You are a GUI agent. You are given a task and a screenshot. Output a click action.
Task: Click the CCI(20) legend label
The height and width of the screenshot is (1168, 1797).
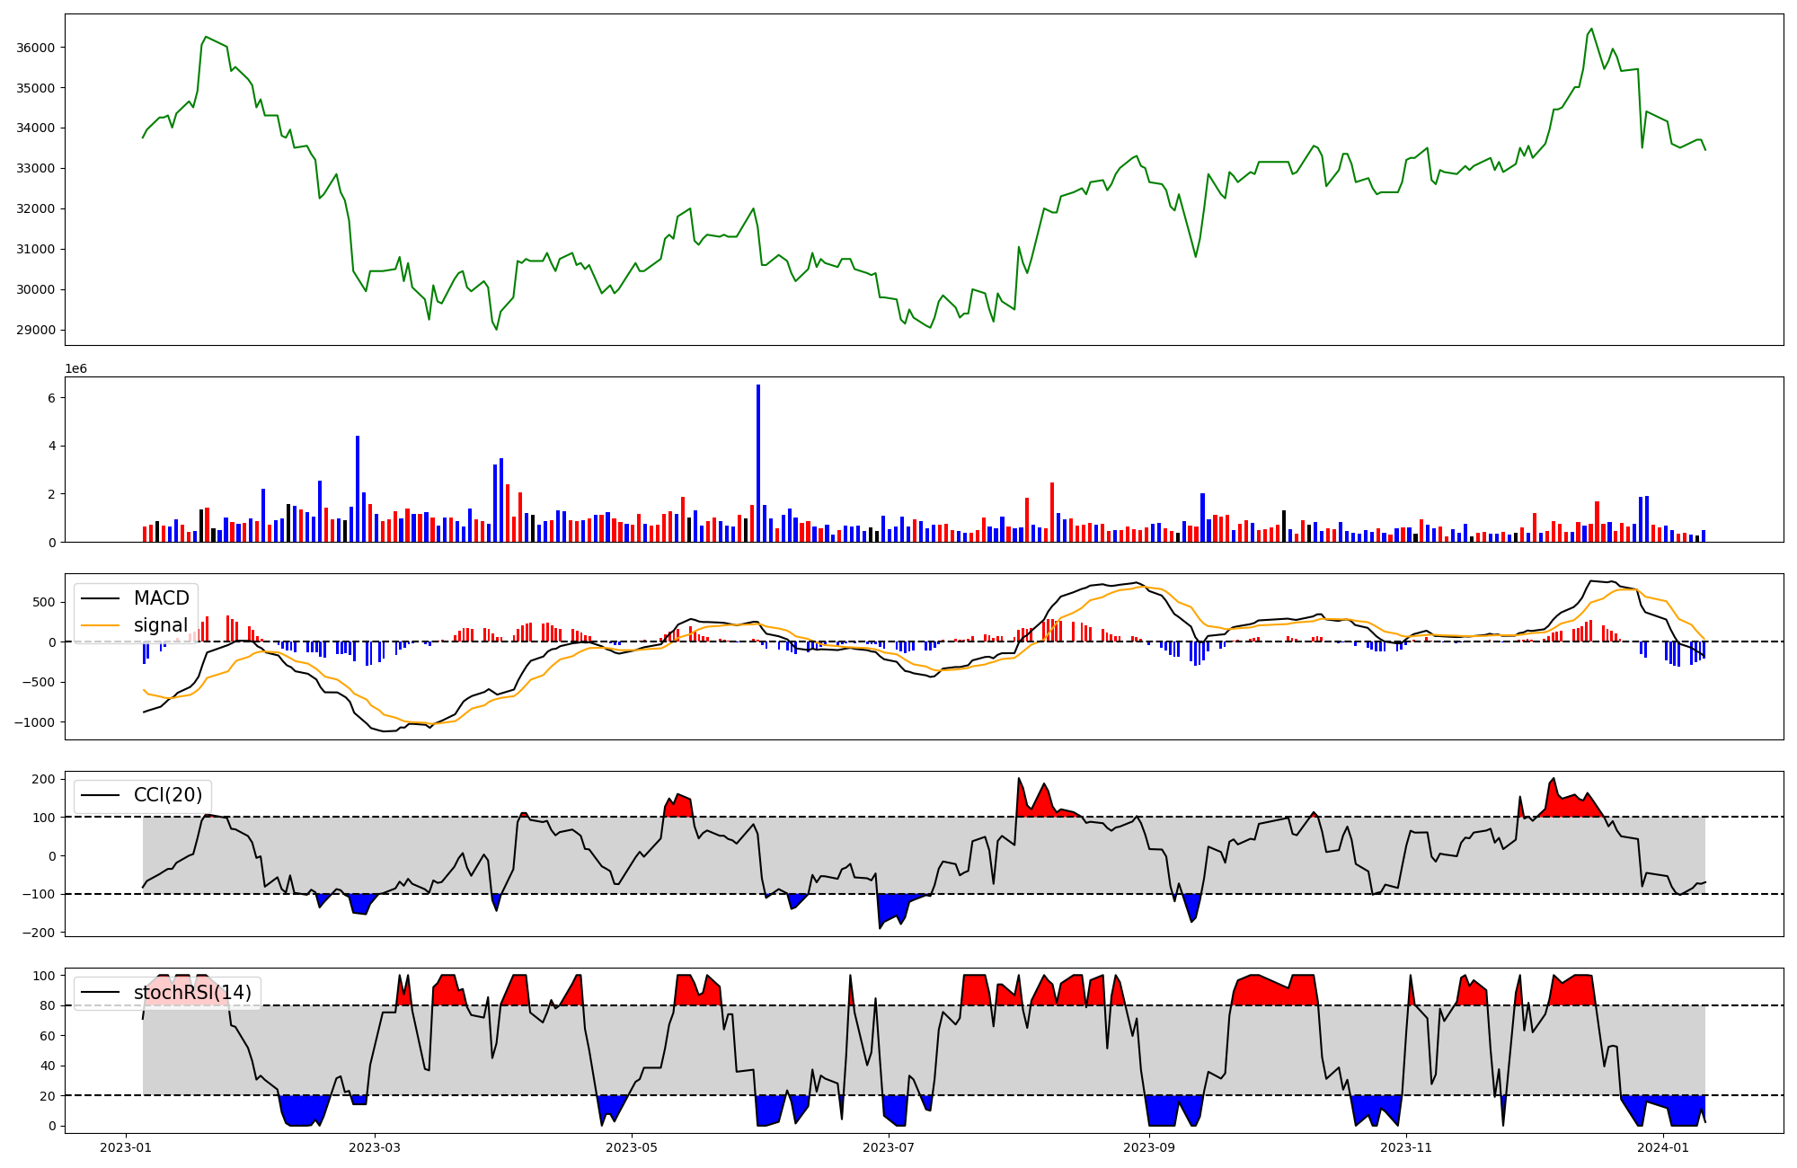[x=168, y=795]
